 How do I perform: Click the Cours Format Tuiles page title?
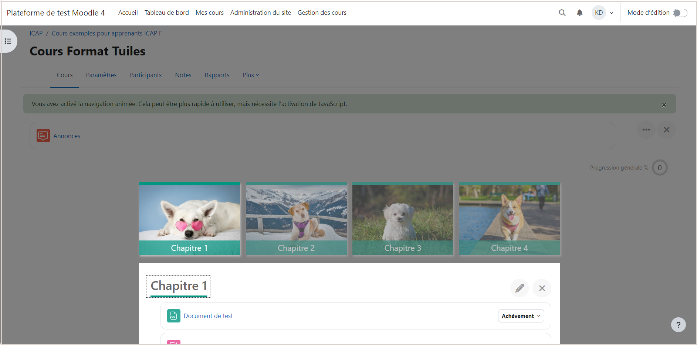88,51
